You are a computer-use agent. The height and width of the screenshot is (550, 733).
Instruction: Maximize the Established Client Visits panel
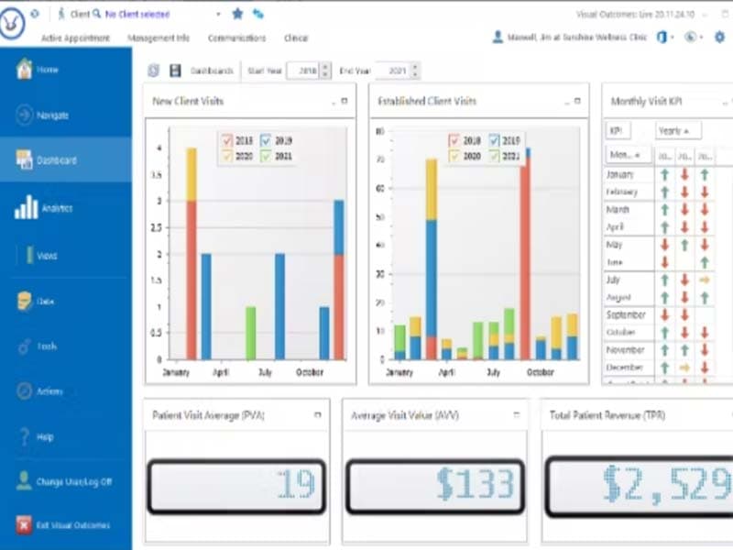pyautogui.click(x=577, y=101)
